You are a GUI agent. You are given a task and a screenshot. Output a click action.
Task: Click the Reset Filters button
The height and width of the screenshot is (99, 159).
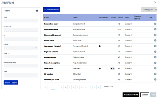pyautogui.click(x=11, y=82)
